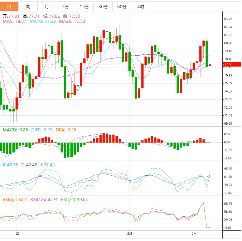242x241 pixels.
Task: Click the RSI(24) indicator label
Action: tap(74, 200)
